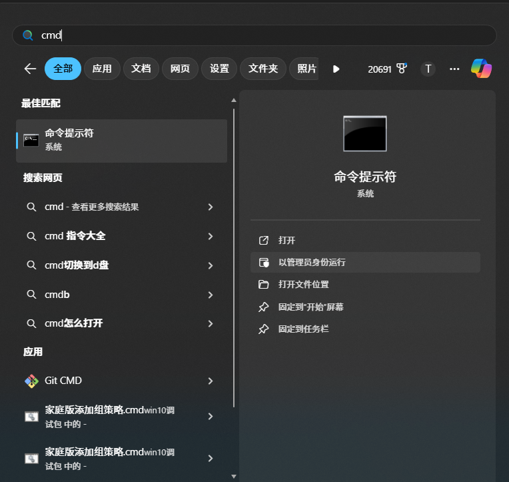Screen dimensions: 509x482
Task: Expand chevron next to cmdb
Action: 211,295
